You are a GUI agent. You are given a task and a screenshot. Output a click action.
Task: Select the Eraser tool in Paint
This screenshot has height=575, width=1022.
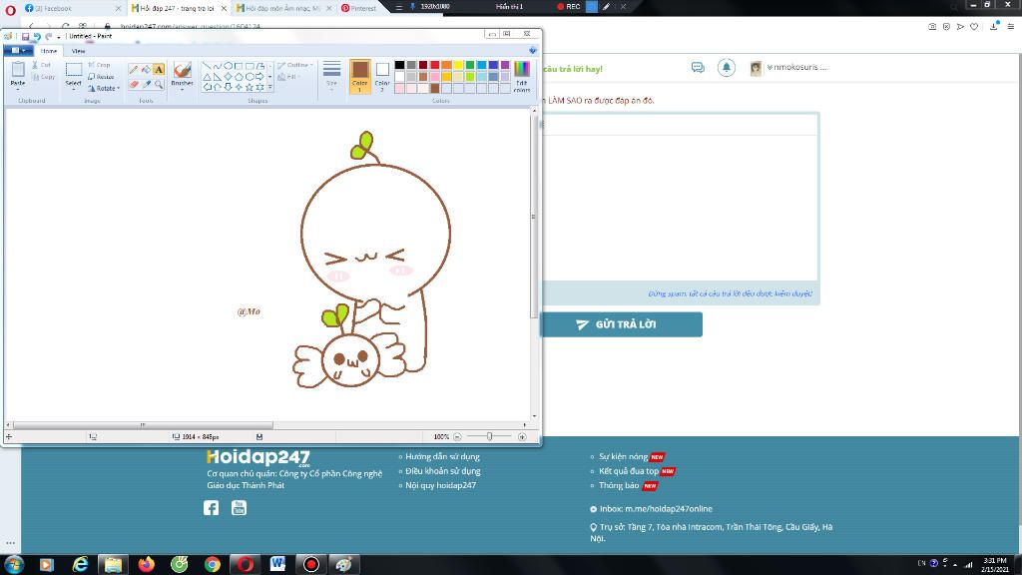(134, 84)
